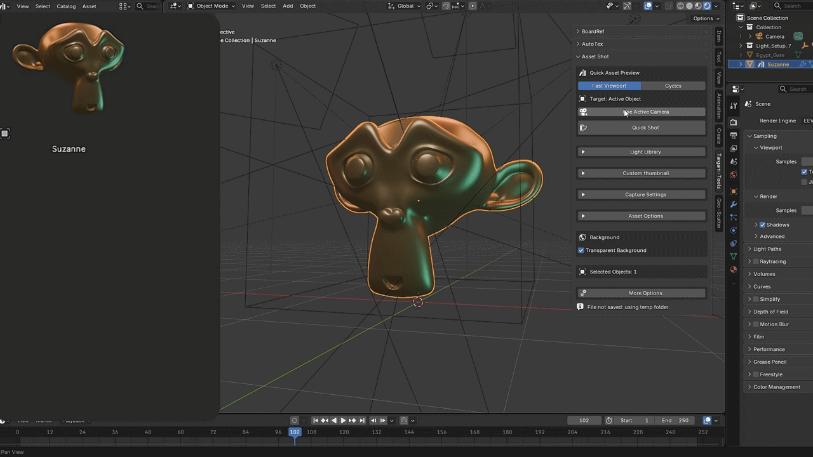This screenshot has height=457, width=813.
Task: Open the Tool properties tab icon
Action: coord(734,106)
